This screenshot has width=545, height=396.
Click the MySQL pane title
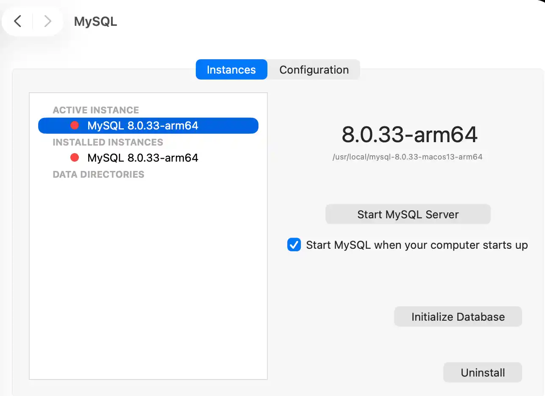95,21
